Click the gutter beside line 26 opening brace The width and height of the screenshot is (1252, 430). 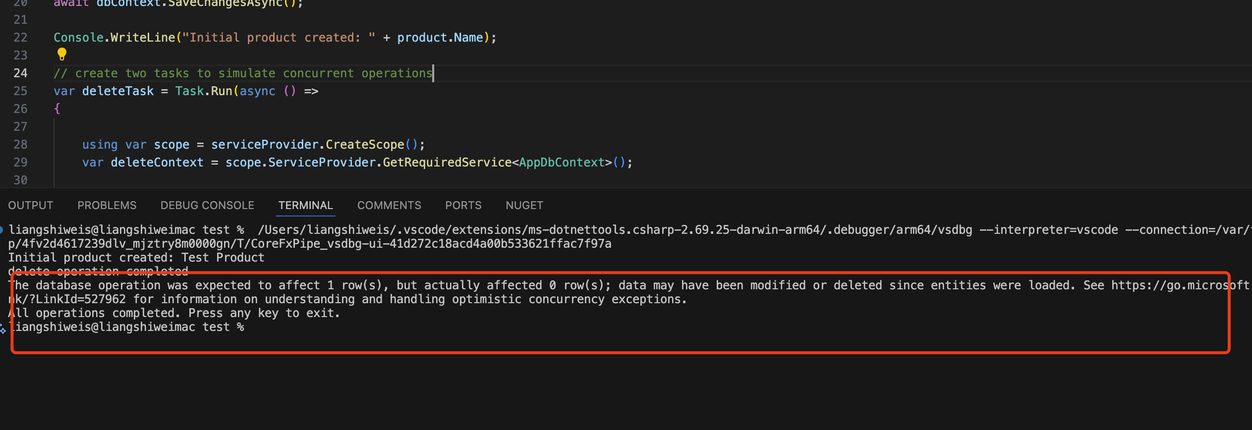click(x=20, y=109)
